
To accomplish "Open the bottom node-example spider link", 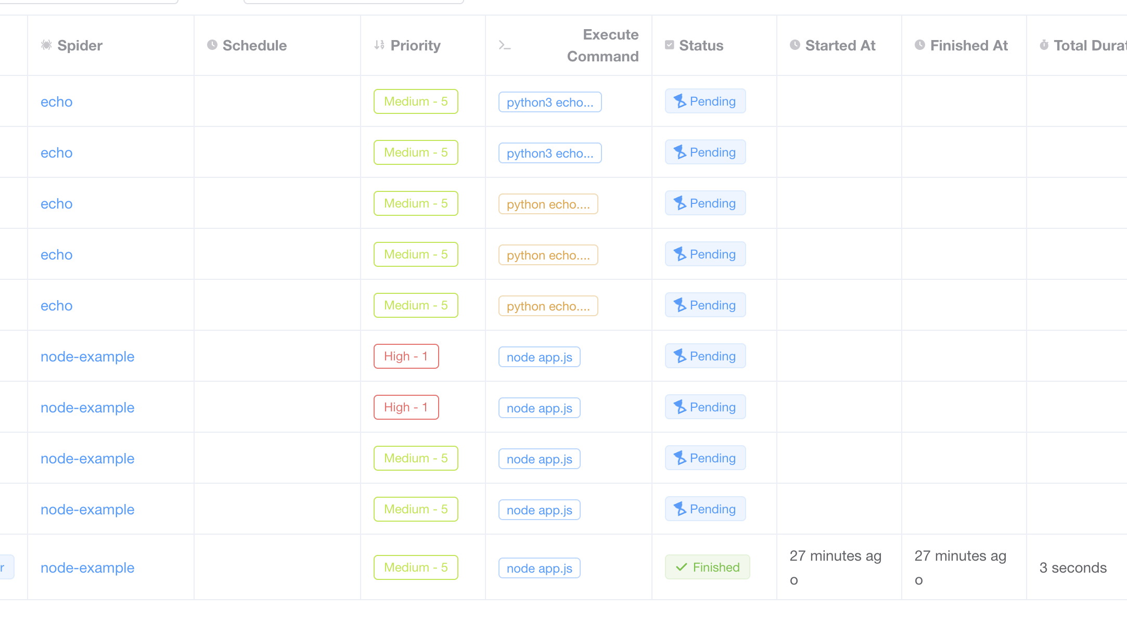I will tap(87, 567).
